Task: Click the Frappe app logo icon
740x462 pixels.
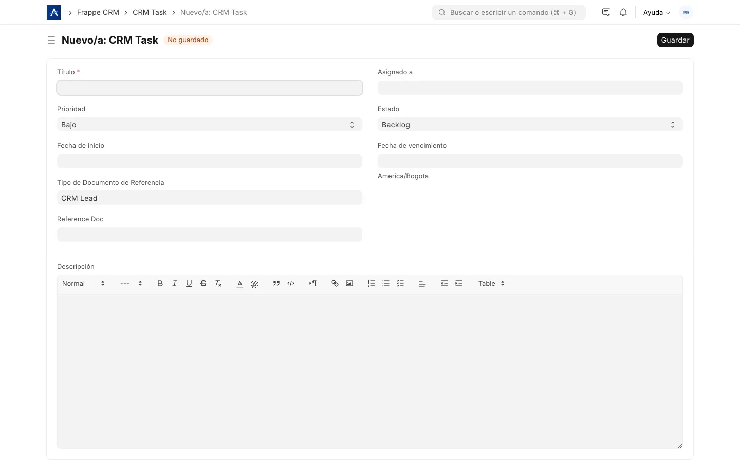Action: [x=54, y=12]
